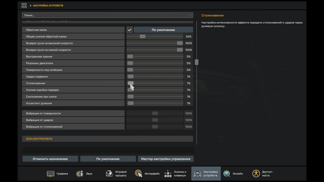Select the Обратная связь row label
324x182 pixels.
(36, 30)
